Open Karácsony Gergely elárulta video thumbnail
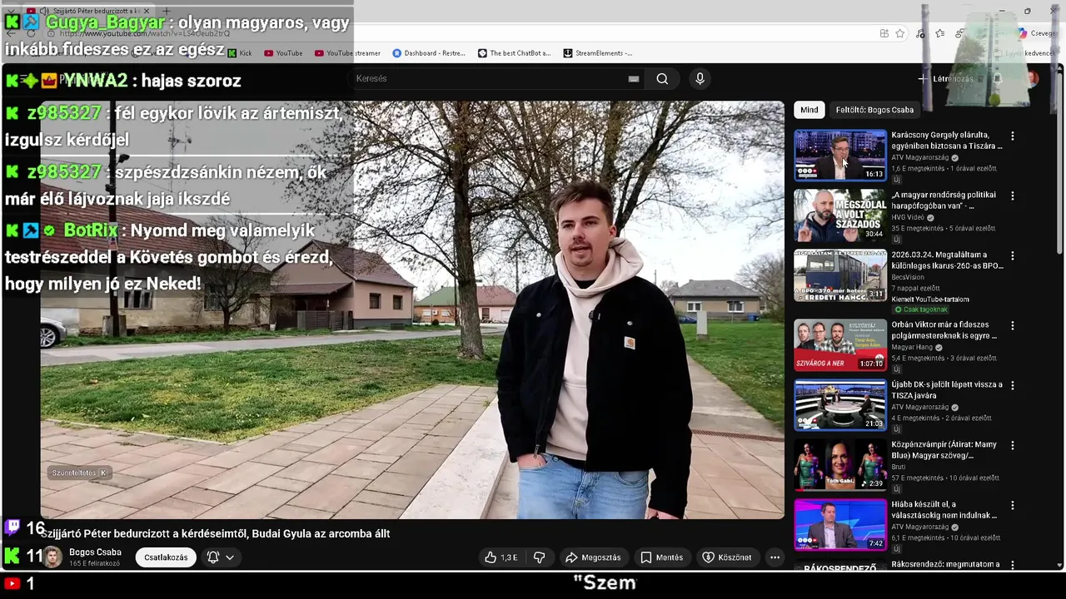The height and width of the screenshot is (599, 1066). [839, 155]
